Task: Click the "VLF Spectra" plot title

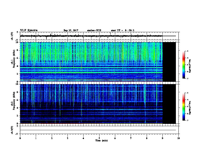Action: [29, 30]
